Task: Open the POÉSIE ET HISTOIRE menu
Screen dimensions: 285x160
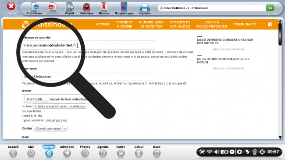Action: pos(125,24)
